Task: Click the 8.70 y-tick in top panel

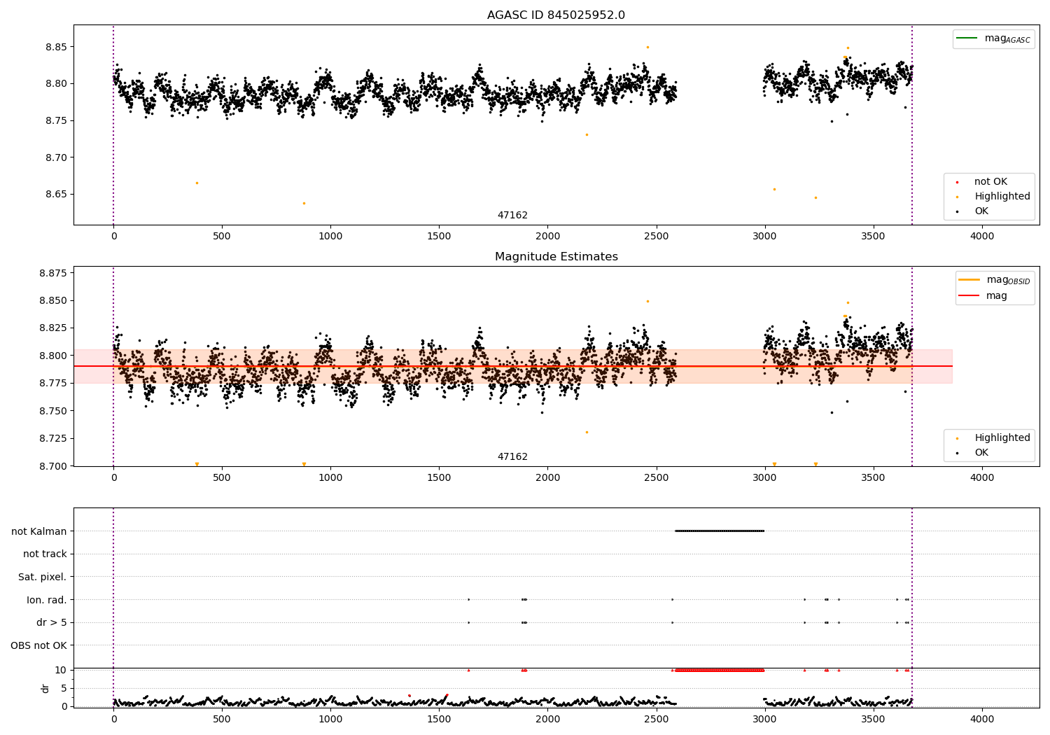Action: (56, 157)
